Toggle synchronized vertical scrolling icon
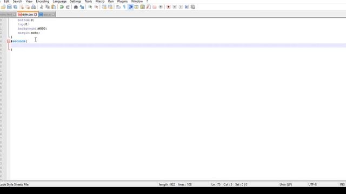The image size is (346, 194). [x=104, y=7]
